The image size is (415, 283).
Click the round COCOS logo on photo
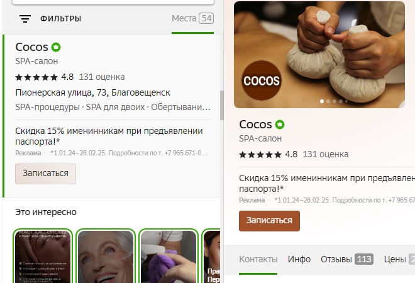coord(262,80)
